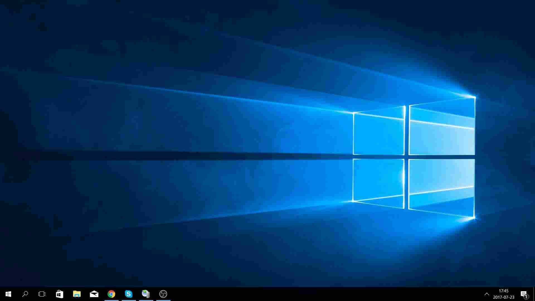This screenshot has height=301, width=535.
Task: Open Task View from the taskbar
Action: [x=42, y=294]
